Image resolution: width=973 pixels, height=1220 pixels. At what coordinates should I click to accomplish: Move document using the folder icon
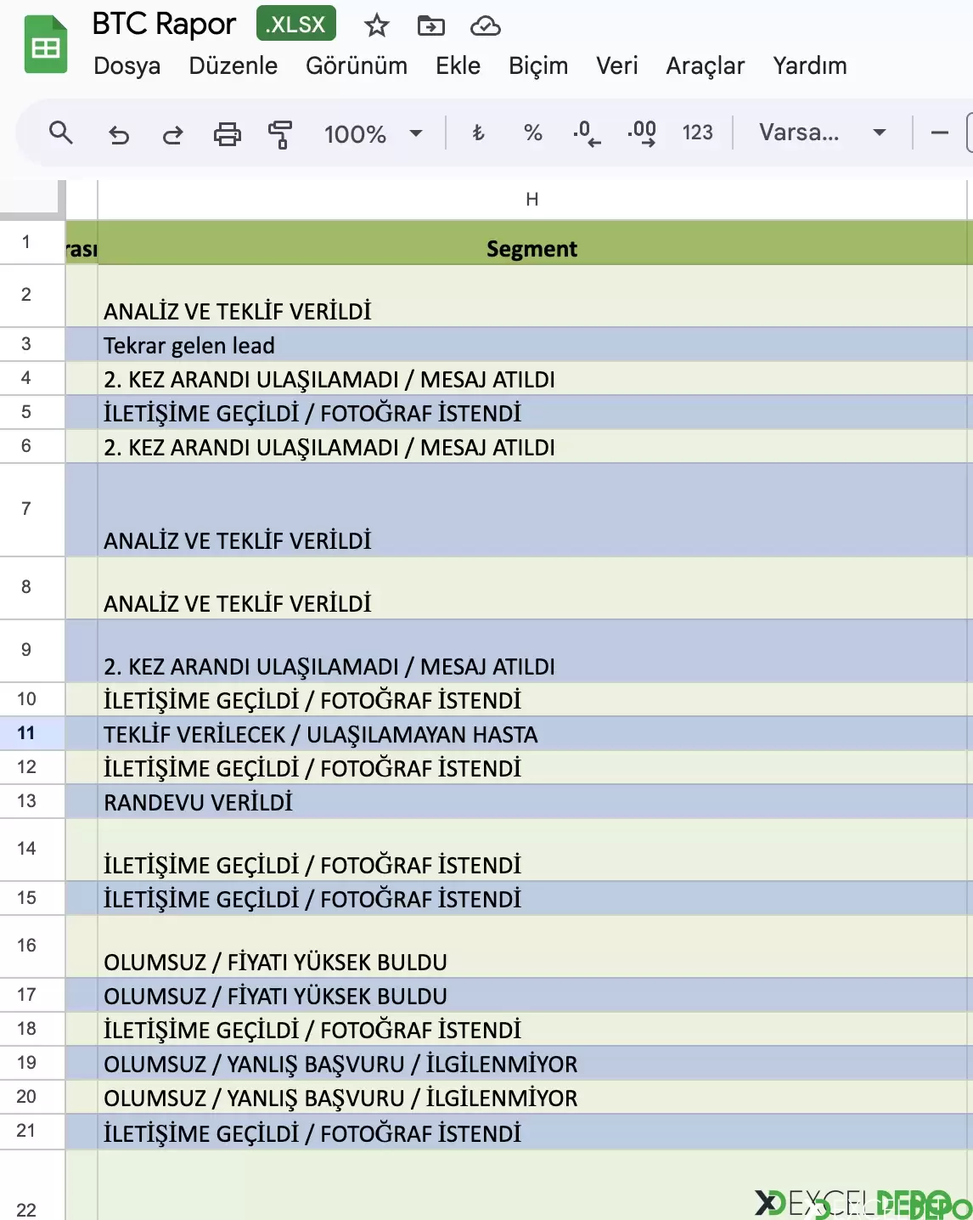pos(431,25)
